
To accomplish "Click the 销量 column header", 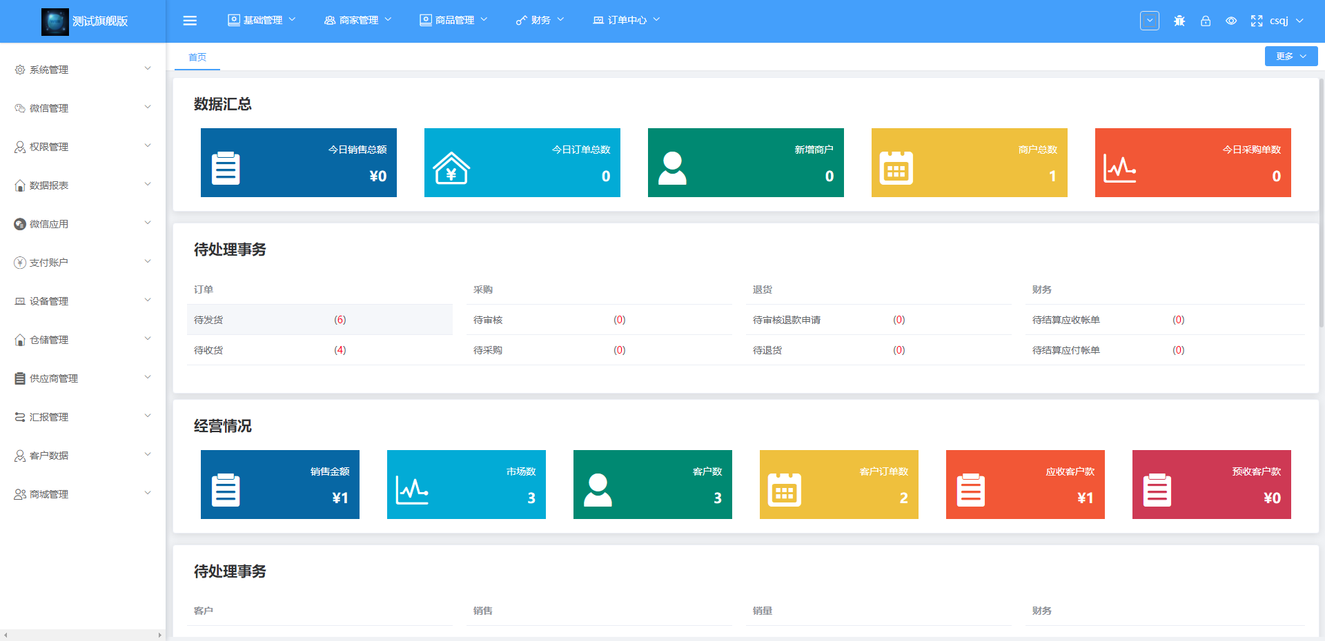I will [763, 611].
